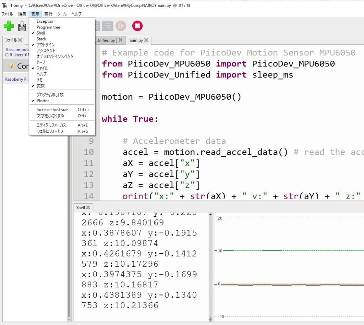Image resolution: width=364 pixels, height=325 pixels.
Task: Open the ツール menu
Action: 62,14
